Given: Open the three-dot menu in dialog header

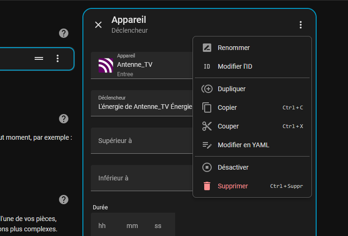Looking at the screenshot, I should click(301, 25).
